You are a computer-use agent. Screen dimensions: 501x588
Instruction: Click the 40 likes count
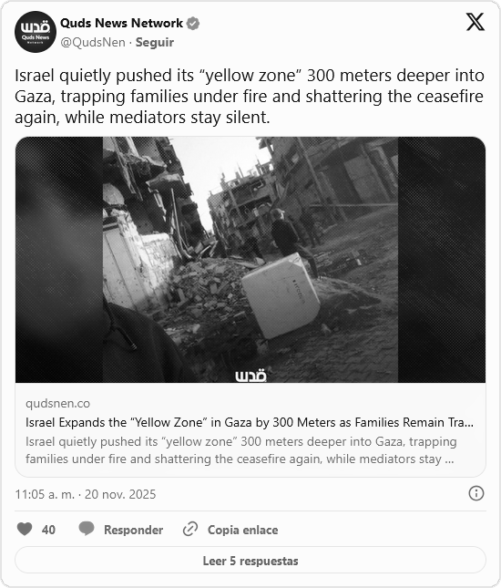[48, 530]
